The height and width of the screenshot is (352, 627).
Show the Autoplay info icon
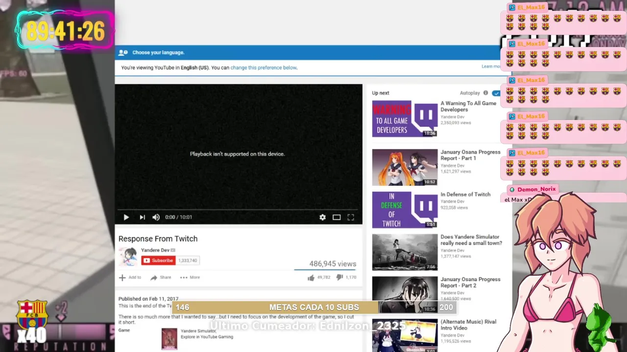(x=485, y=93)
